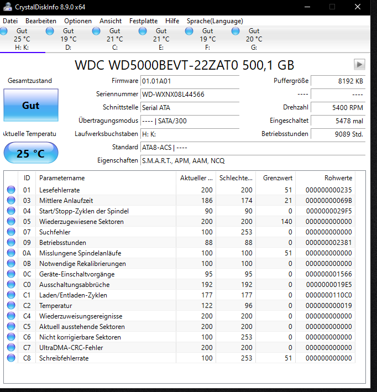
Task: Click the status icon for Lesefehlerrate
Action: (x=11, y=190)
